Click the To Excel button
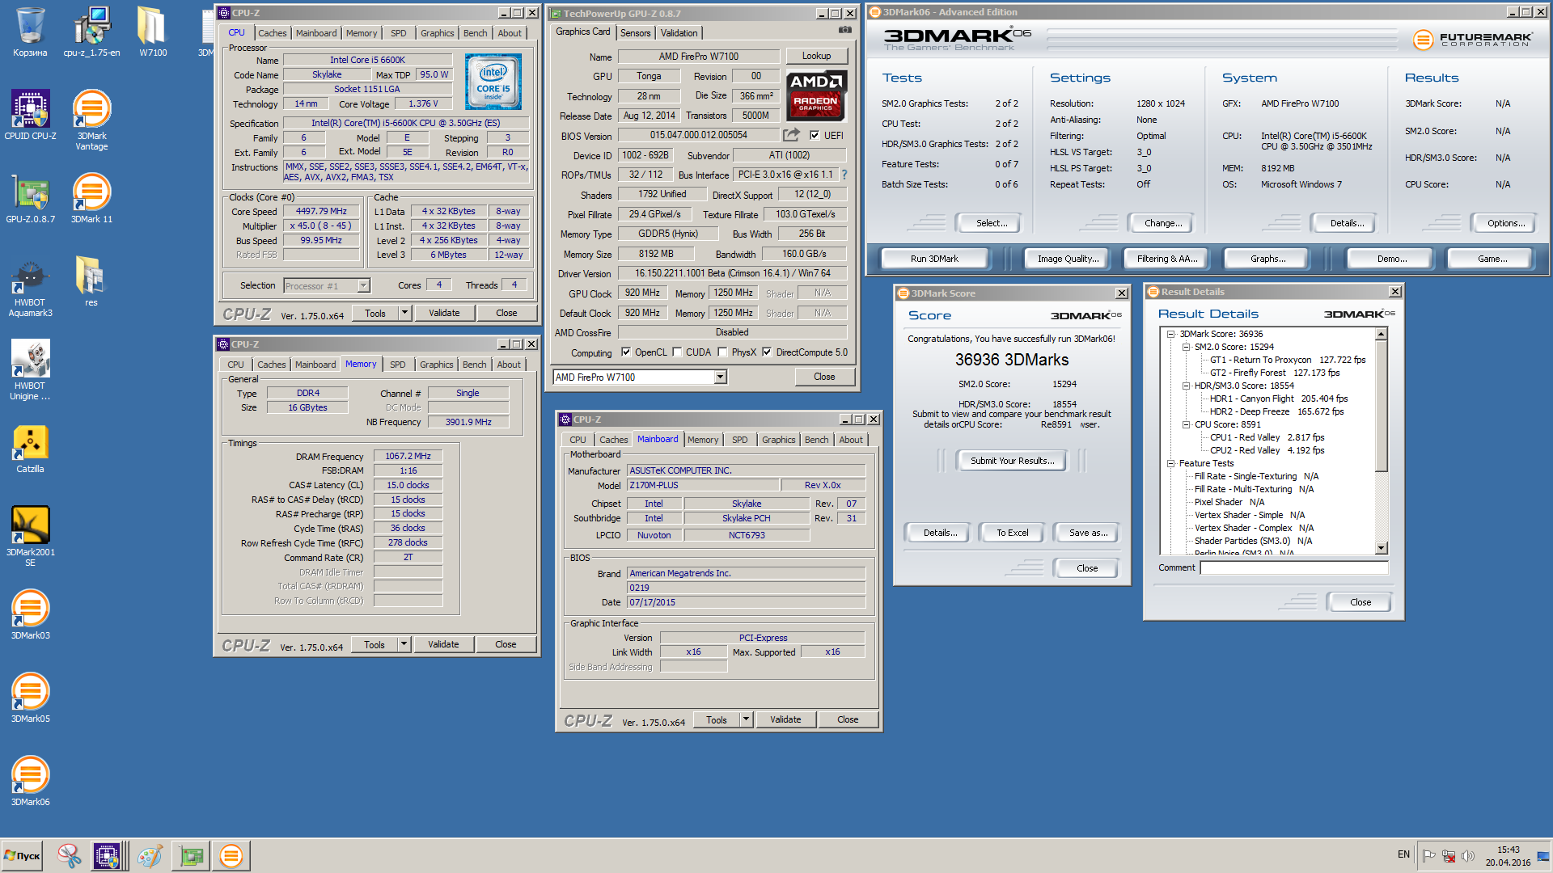 [1012, 533]
